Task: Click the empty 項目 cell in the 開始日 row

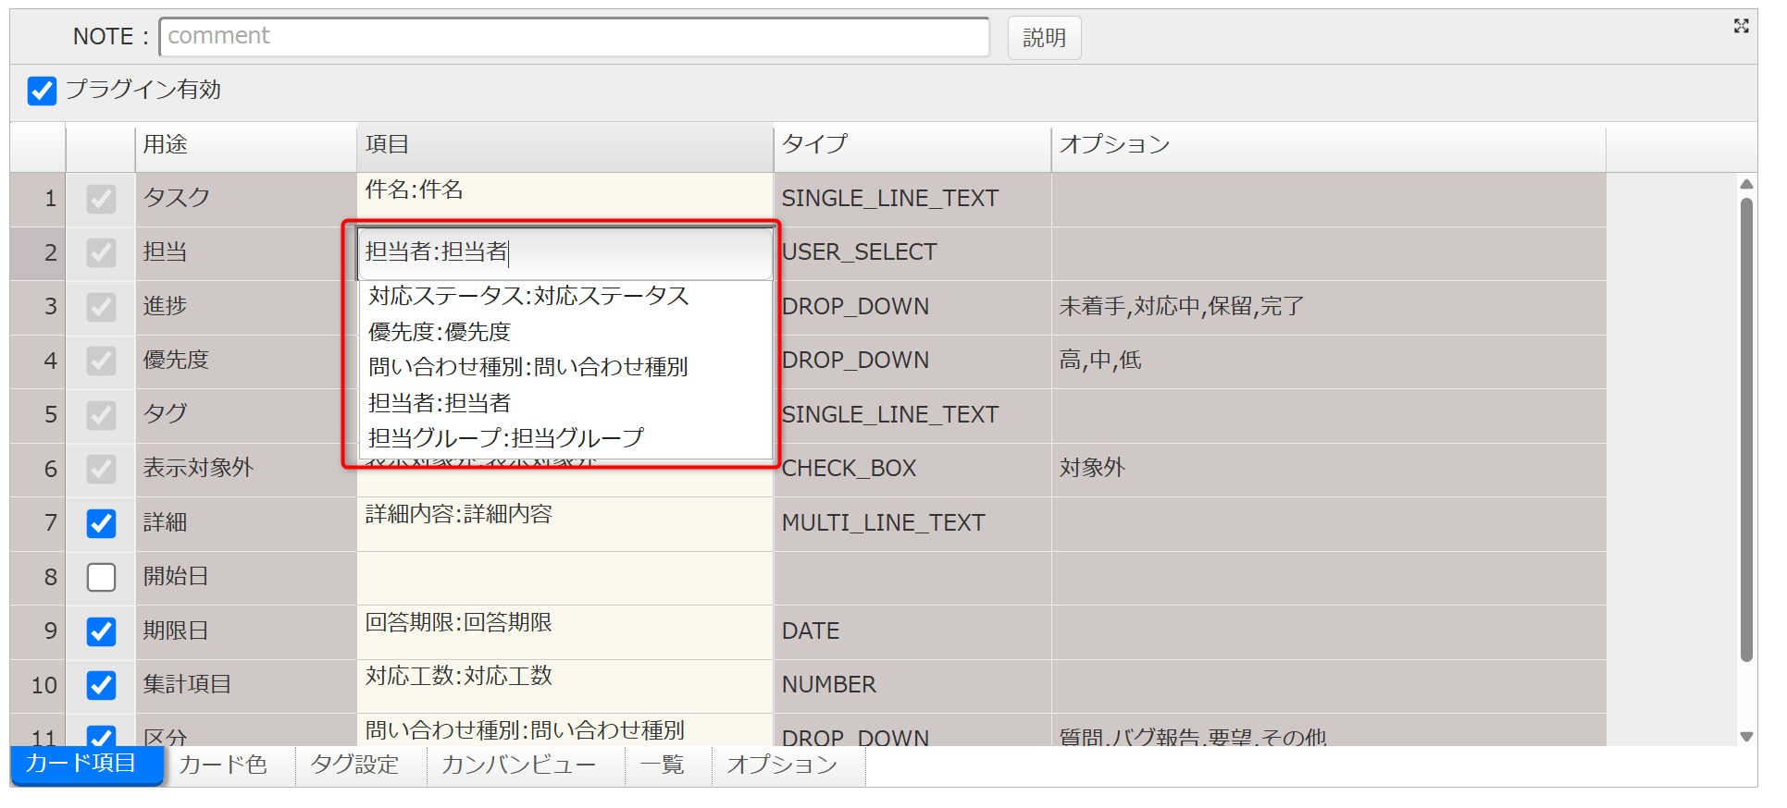Action: (565, 579)
